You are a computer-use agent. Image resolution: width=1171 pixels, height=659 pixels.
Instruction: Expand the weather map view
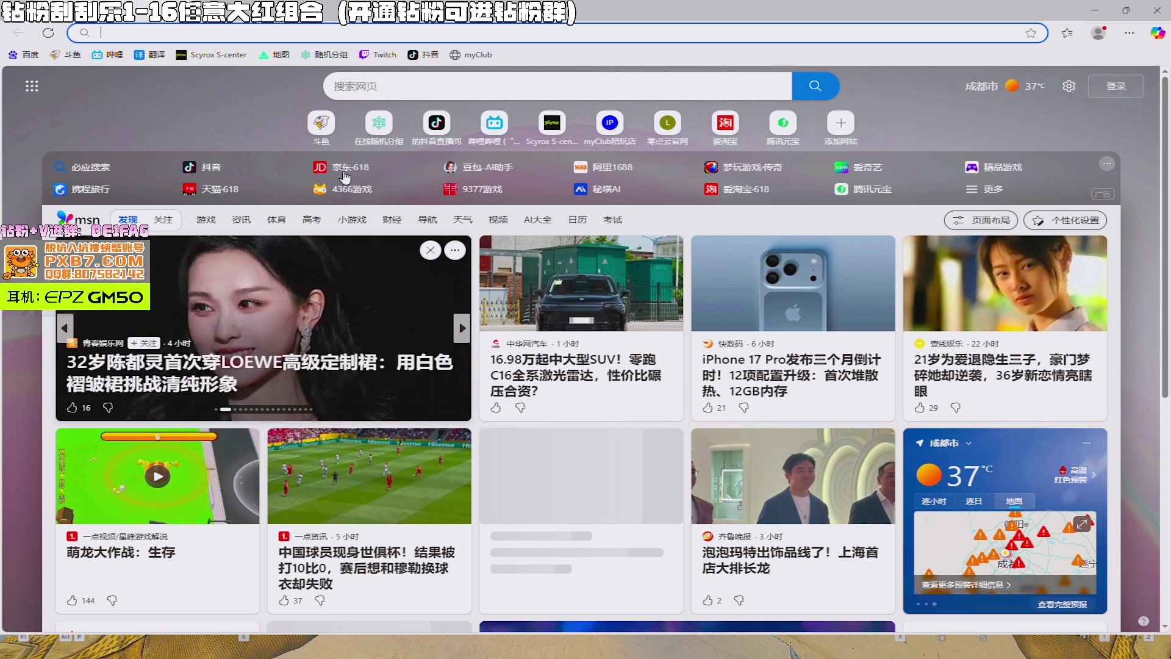pos(1081,524)
